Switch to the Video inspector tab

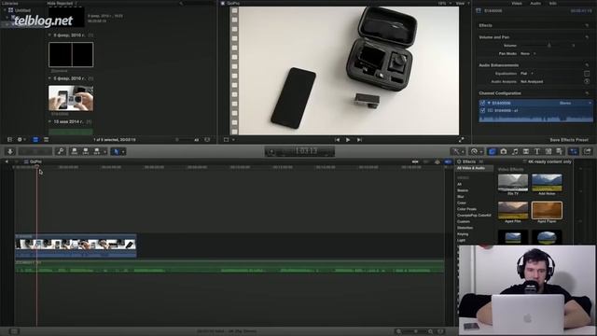point(517,3)
